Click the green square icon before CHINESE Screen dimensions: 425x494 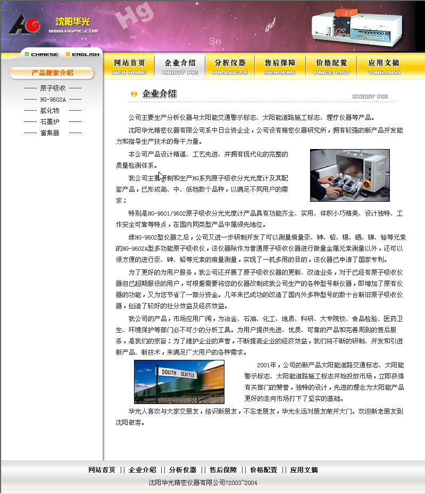click(x=27, y=54)
